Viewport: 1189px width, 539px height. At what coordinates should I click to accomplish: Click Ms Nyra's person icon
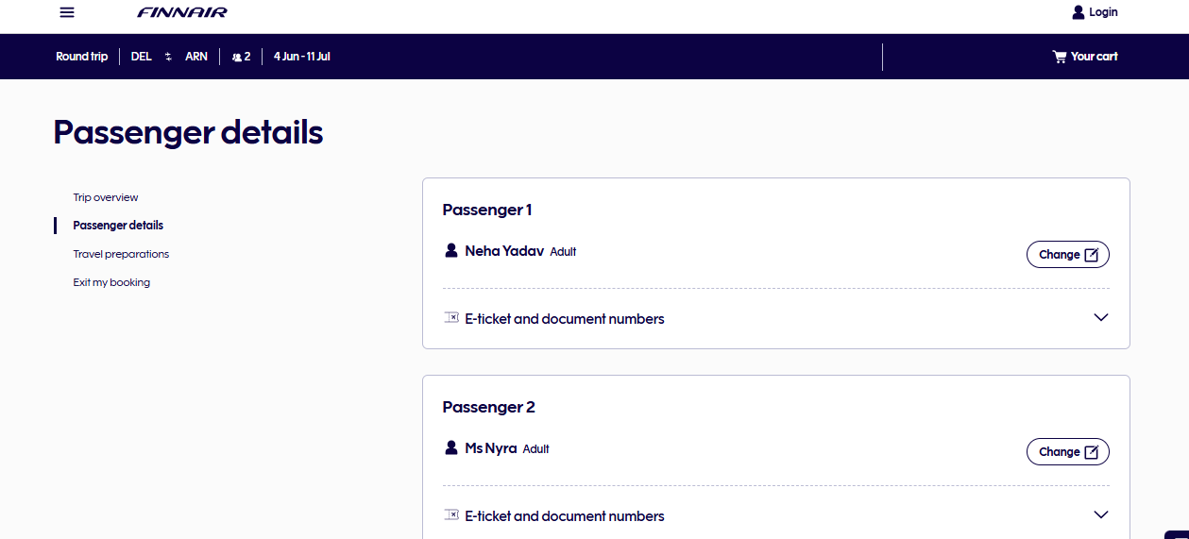451,448
